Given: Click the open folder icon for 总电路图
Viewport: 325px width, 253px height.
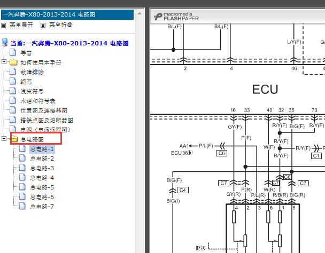Looking at the screenshot, I should 14,139.
